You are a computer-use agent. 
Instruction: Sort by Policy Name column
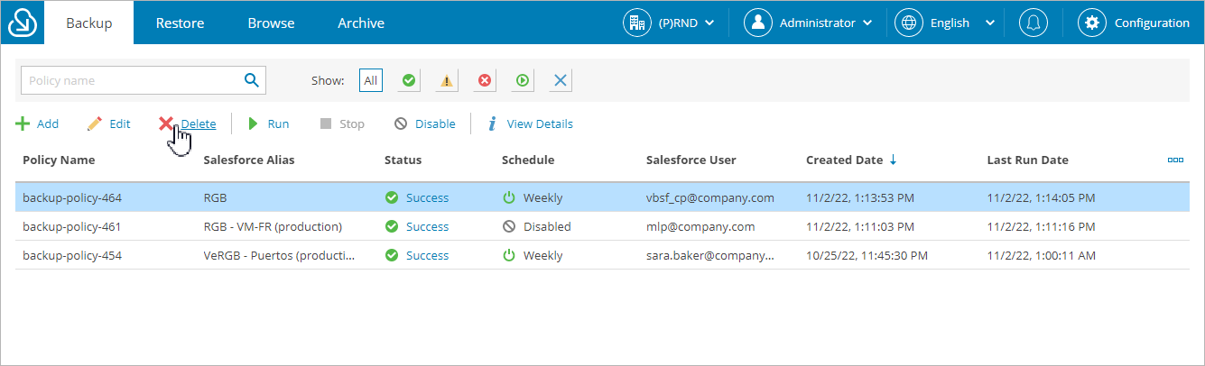click(59, 160)
